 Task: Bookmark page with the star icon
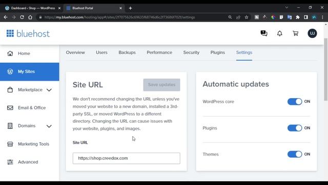[247, 17]
